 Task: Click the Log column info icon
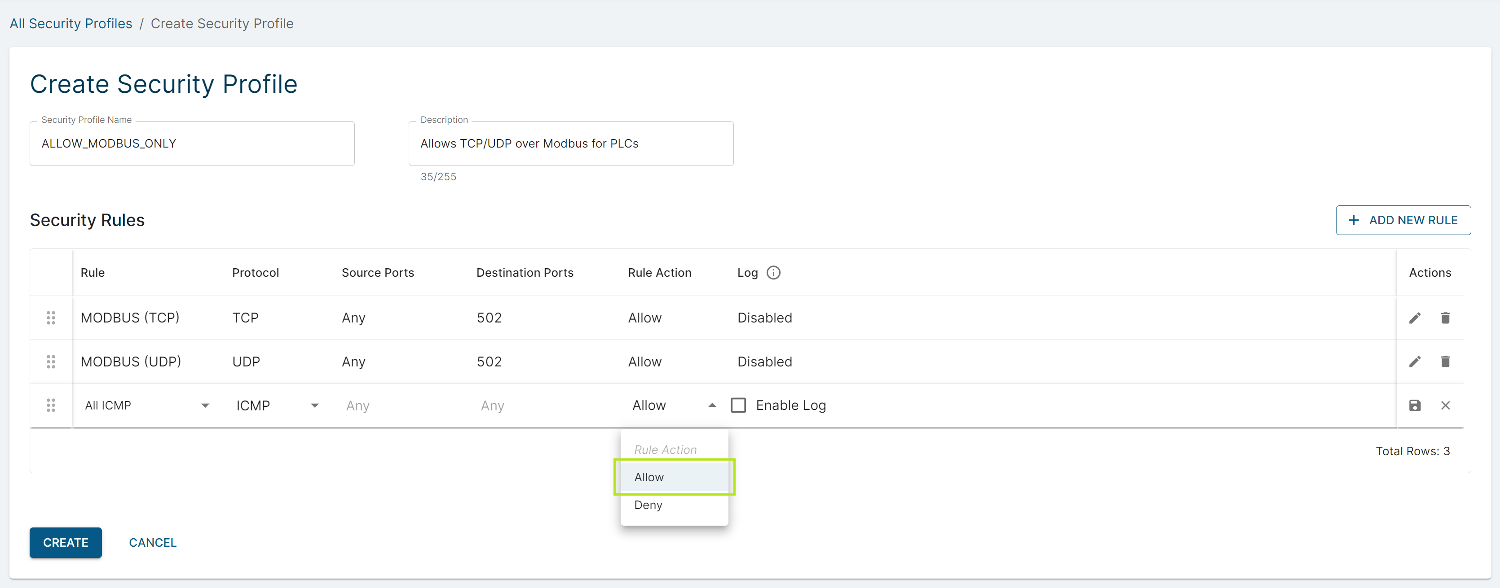click(x=773, y=272)
